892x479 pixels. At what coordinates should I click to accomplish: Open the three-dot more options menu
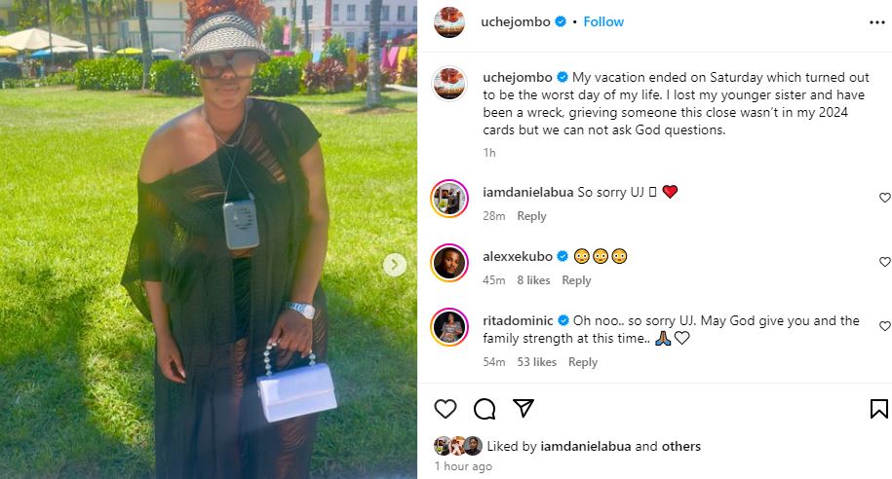pyautogui.click(x=877, y=22)
